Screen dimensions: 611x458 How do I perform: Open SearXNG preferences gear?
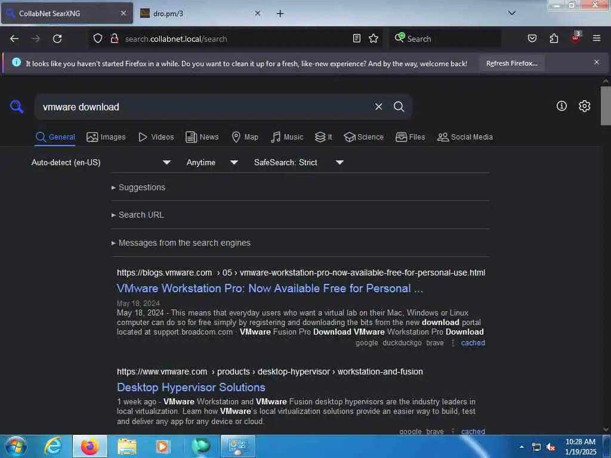584,106
